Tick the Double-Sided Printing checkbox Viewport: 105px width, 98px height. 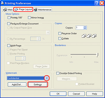pyautogui.click(x=58, y=73)
